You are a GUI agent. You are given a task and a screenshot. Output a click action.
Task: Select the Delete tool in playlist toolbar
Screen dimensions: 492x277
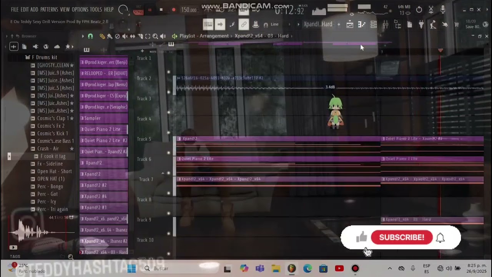[x=117, y=36]
